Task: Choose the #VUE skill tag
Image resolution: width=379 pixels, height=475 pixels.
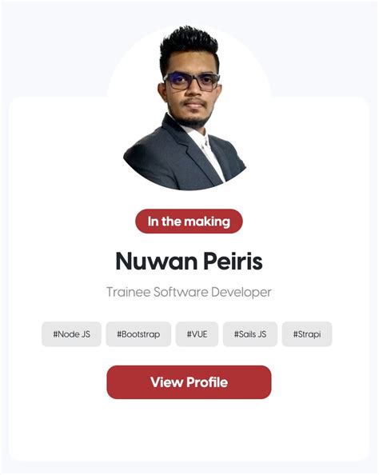Action: pos(197,334)
